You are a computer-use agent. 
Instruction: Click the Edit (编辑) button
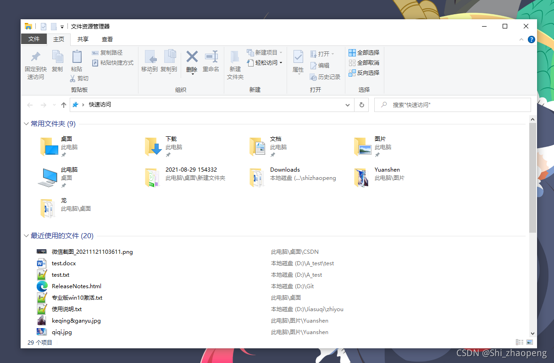pyautogui.click(x=320, y=66)
